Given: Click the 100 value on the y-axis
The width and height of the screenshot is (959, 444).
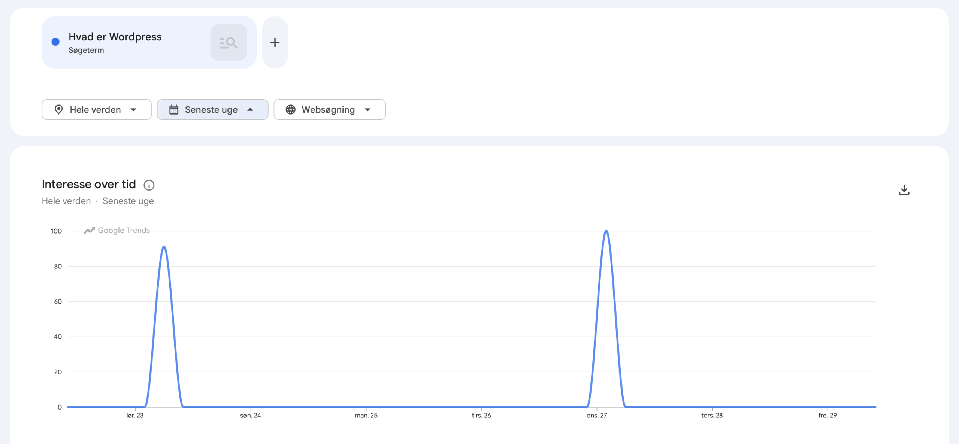Looking at the screenshot, I should point(56,231).
